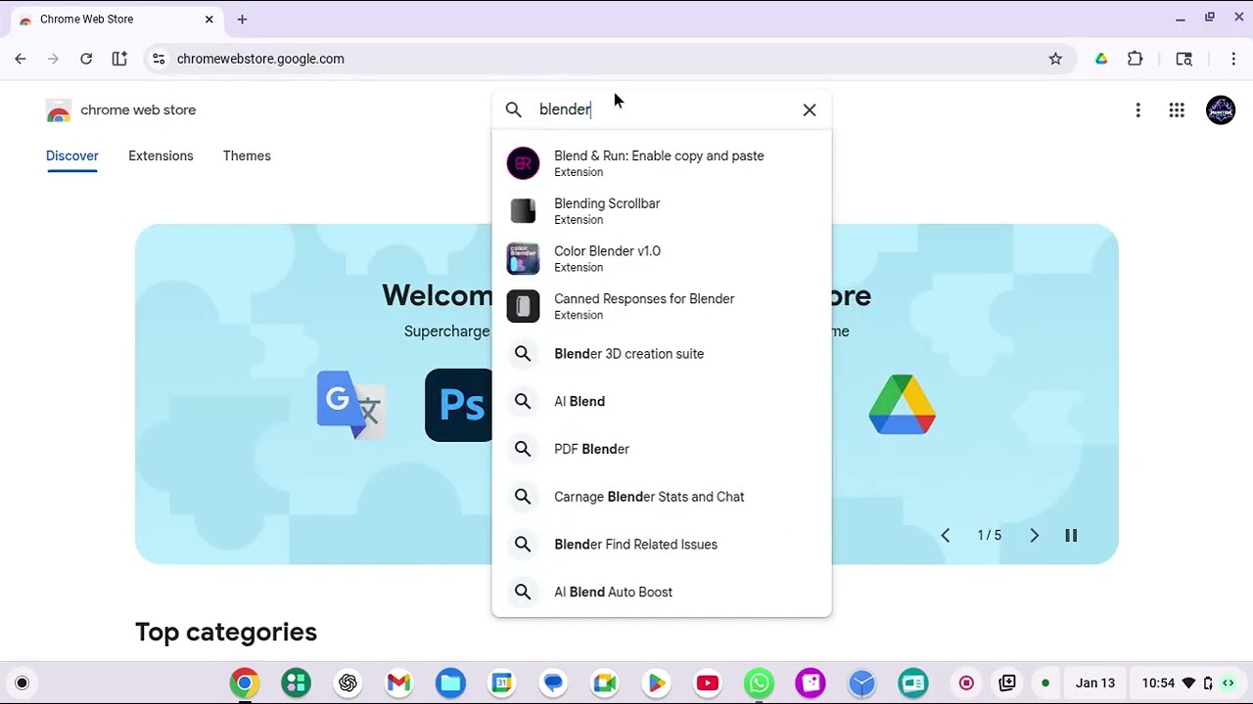This screenshot has height=704, width=1253.
Task: Switch to the Extensions tab
Action: (161, 155)
